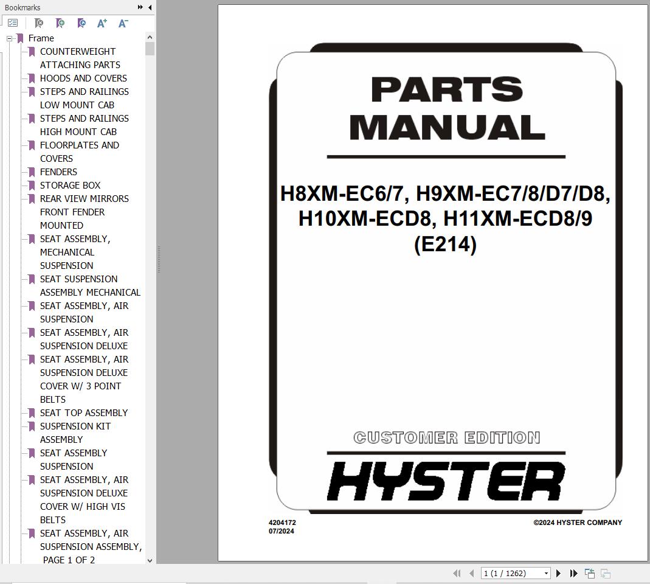Select the COUNTERWEIGHT bookmark

pyautogui.click(x=77, y=51)
